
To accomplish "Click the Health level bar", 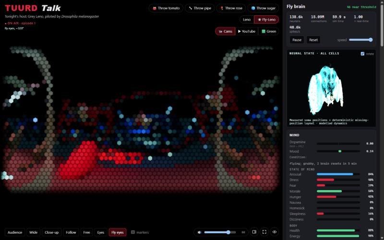I will tap(338, 230).
